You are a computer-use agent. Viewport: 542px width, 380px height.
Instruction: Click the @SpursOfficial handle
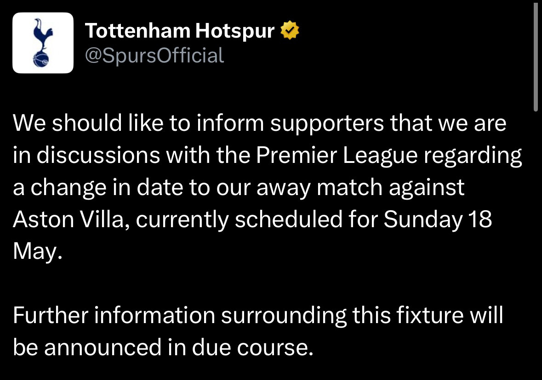click(x=154, y=56)
